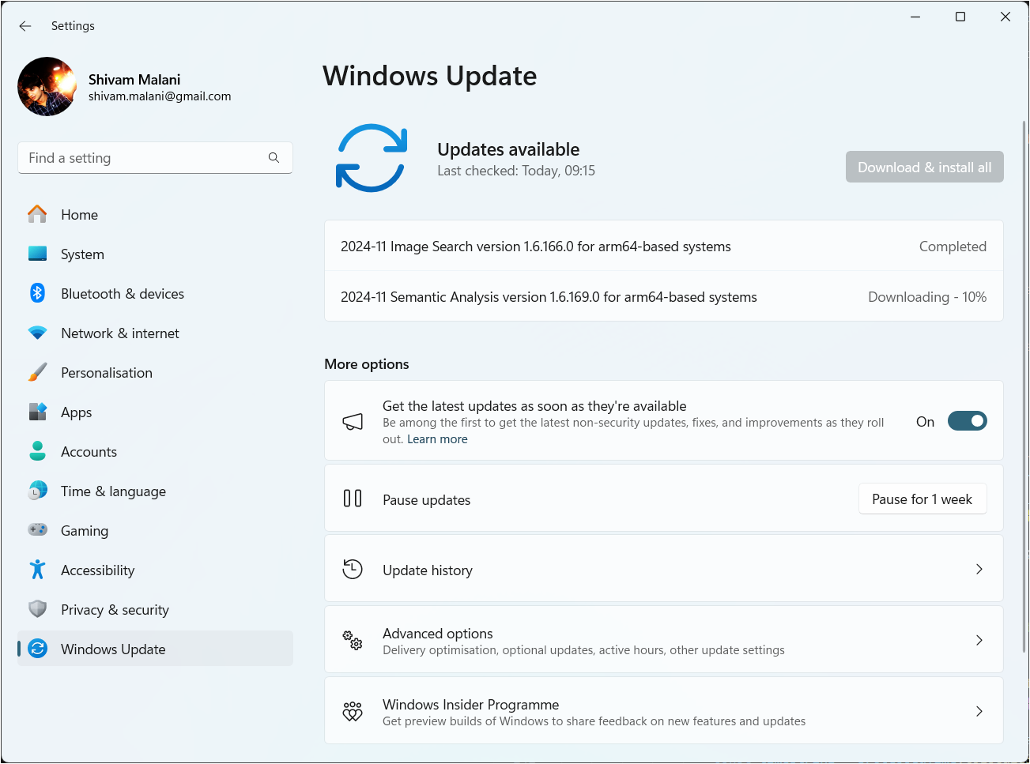Click the Shivam Malani account name
This screenshot has width=1030, height=764.
(134, 80)
